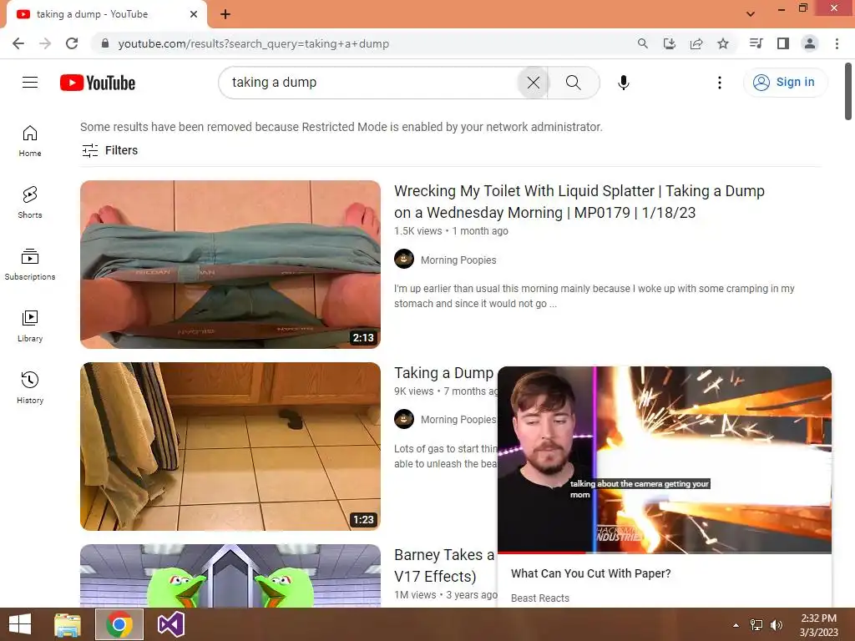855x641 pixels.
Task: Click the magnifier search button
Action: (573, 83)
